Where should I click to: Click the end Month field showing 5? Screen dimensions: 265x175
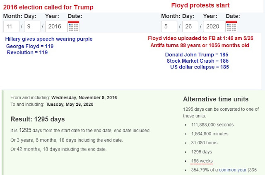tap(169, 27)
